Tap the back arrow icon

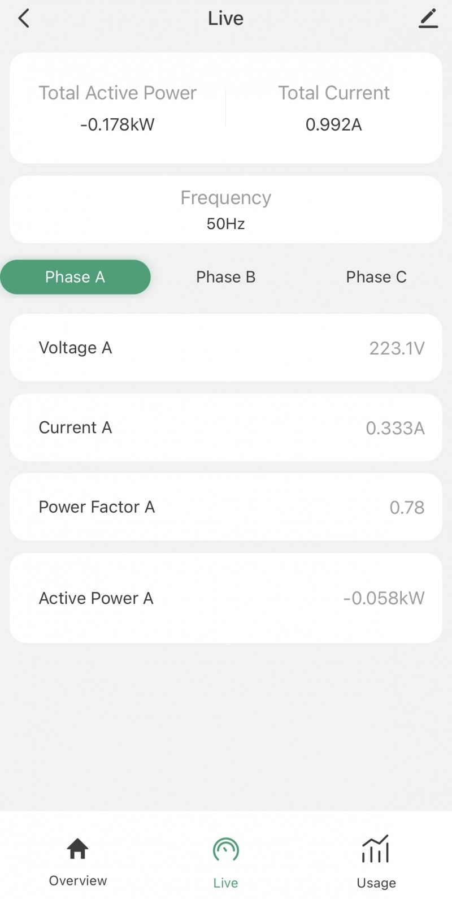(x=24, y=19)
